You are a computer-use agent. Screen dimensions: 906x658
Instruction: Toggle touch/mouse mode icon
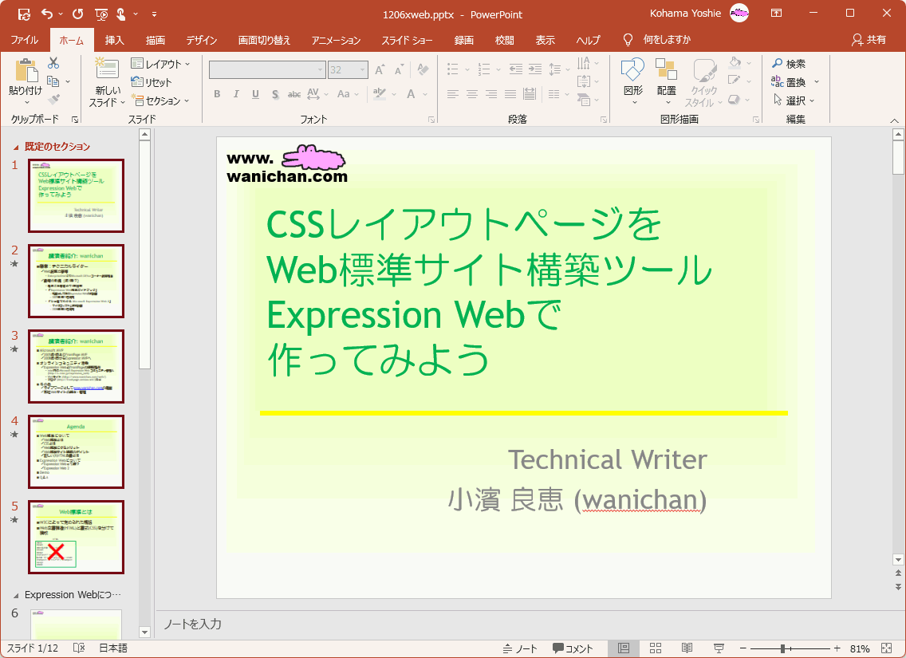click(121, 14)
